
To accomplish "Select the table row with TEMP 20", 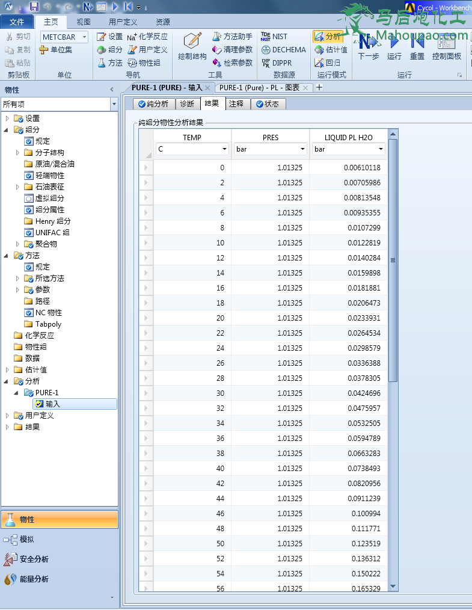I will pyautogui.click(x=263, y=318).
